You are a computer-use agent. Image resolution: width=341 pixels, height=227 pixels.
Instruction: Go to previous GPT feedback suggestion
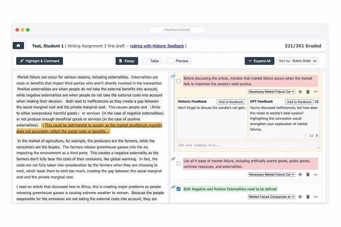(x=306, y=136)
